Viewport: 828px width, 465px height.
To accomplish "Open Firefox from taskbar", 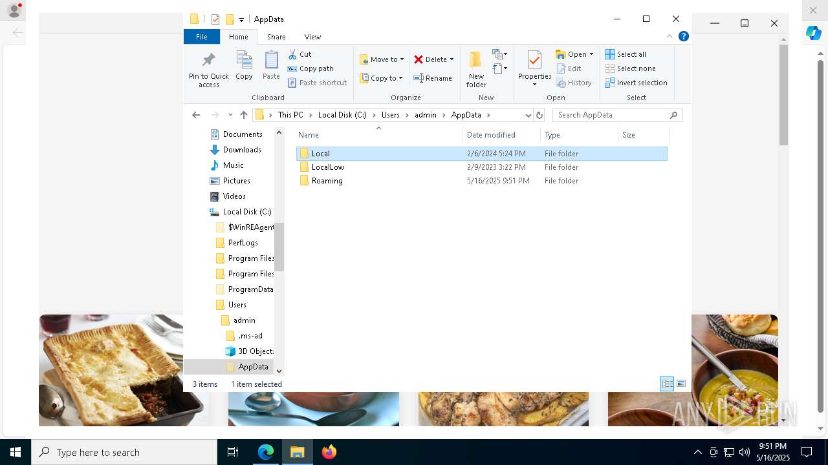I will 329,452.
